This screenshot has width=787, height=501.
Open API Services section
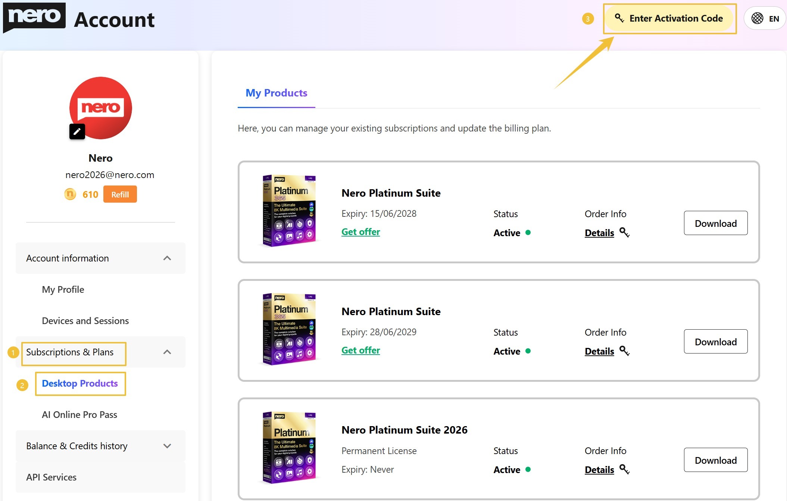(x=100, y=477)
